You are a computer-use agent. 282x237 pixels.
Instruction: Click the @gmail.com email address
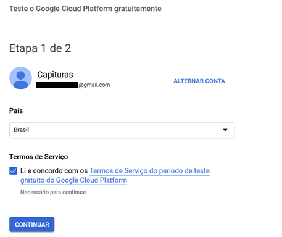[94, 85]
